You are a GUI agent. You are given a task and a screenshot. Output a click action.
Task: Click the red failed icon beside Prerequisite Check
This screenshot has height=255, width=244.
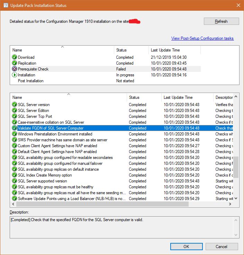click(x=15, y=69)
